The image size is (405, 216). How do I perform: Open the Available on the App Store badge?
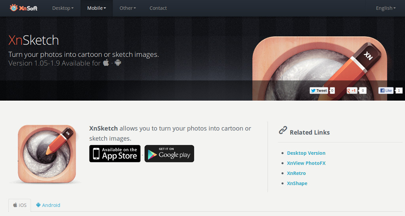115,154
